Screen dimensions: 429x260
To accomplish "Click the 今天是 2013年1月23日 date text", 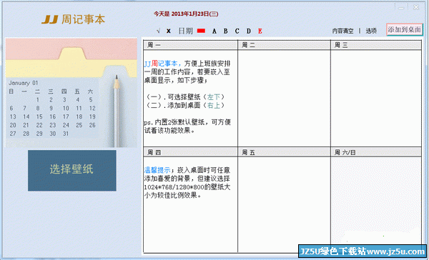I will click(x=186, y=14).
